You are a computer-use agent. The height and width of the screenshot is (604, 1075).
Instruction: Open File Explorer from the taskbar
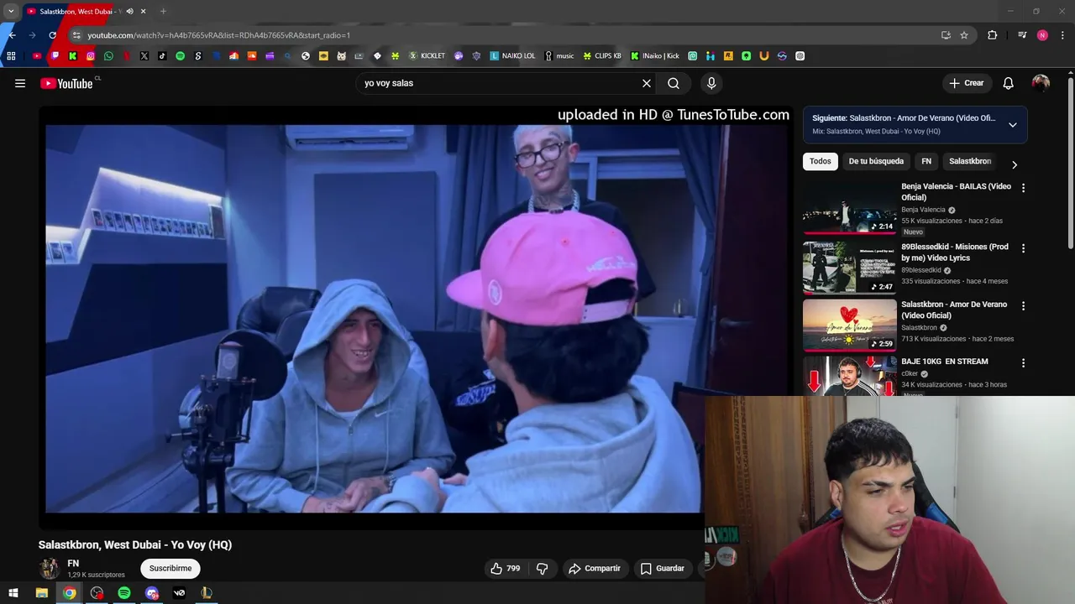coord(41,593)
